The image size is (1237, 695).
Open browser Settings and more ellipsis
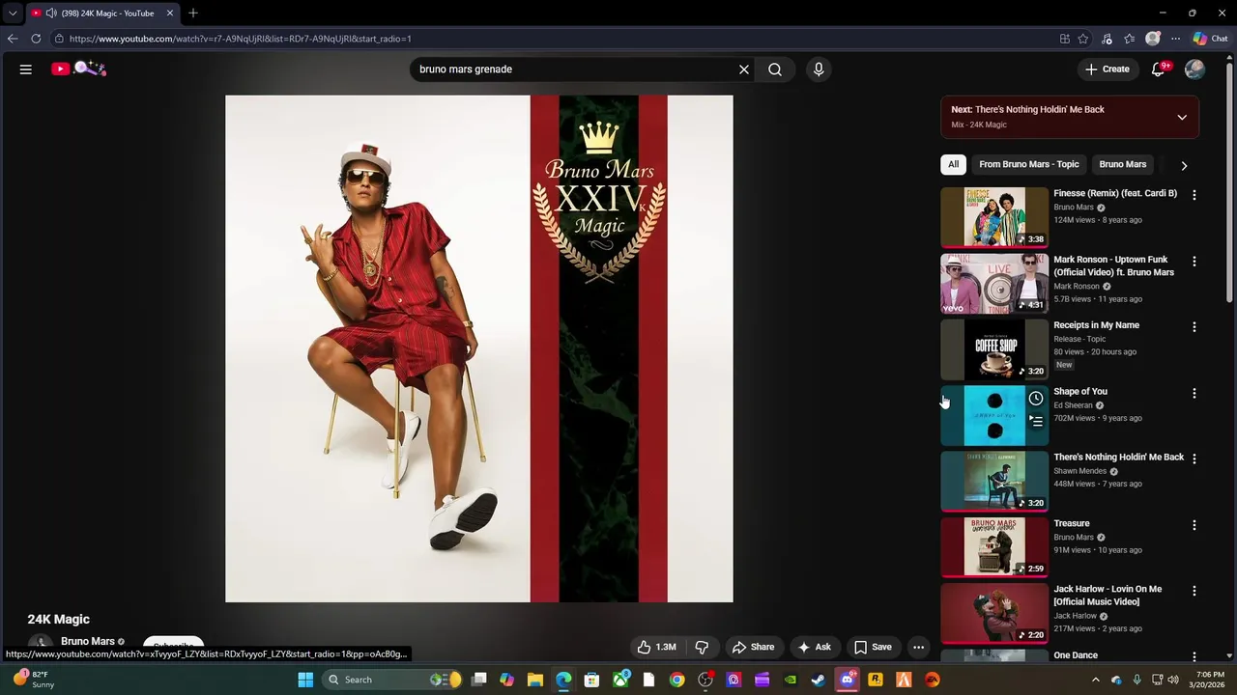(1175, 39)
